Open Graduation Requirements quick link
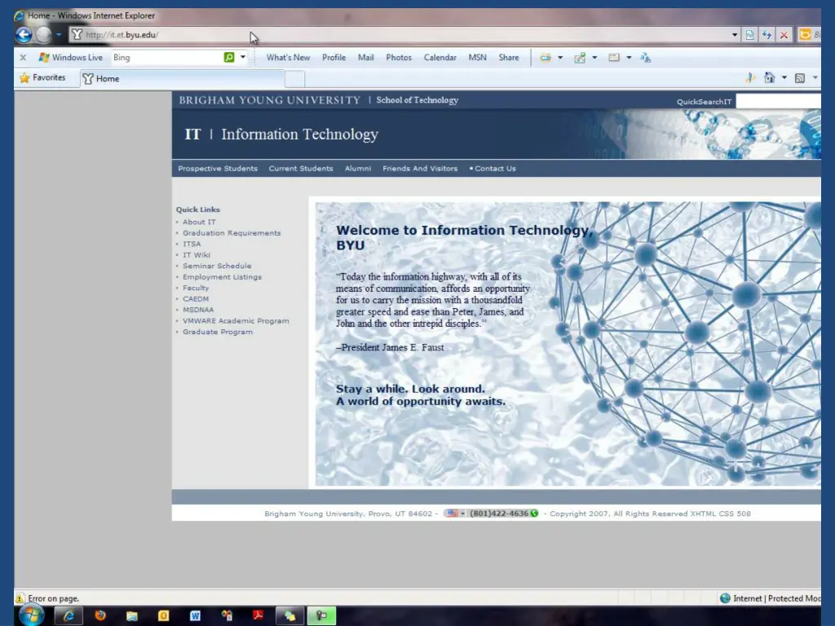 pyautogui.click(x=232, y=232)
